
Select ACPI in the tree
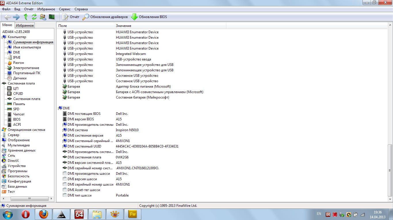[17, 125]
